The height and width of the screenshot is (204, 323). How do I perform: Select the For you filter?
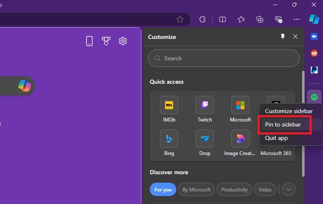click(x=163, y=189)
